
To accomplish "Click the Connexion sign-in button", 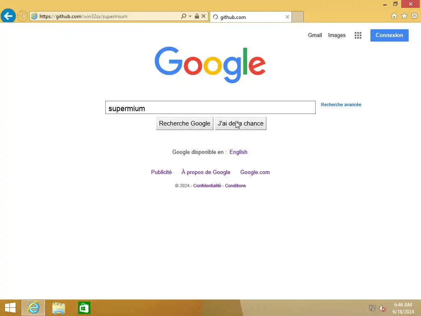I will (x=389, y=35).
